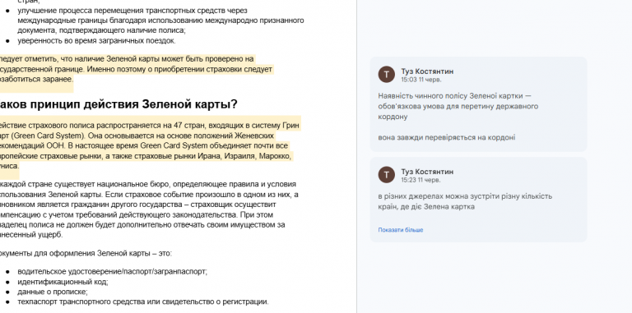Open avatar of the 15:23 comment author
Viewport: 632px width, 313px height.
387,175
